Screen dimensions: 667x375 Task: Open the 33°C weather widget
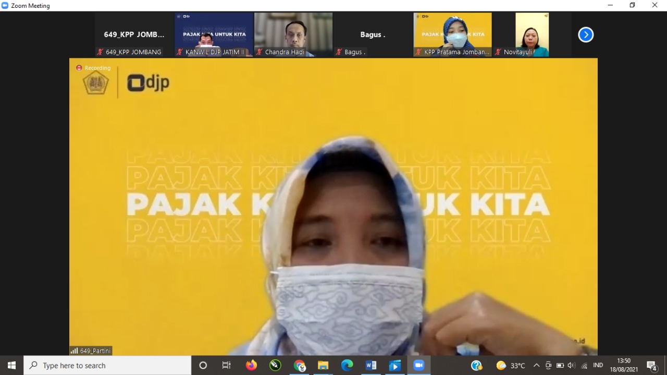(511, 366)
